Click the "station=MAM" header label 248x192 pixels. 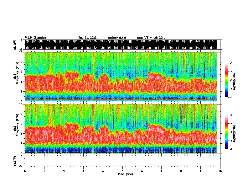tap(117, 38)
